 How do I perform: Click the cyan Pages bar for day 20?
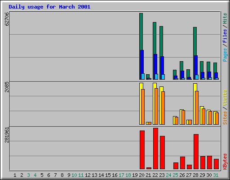tap(143, 76)
